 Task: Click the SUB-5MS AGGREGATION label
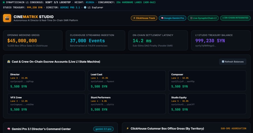[x=234, y=129]
